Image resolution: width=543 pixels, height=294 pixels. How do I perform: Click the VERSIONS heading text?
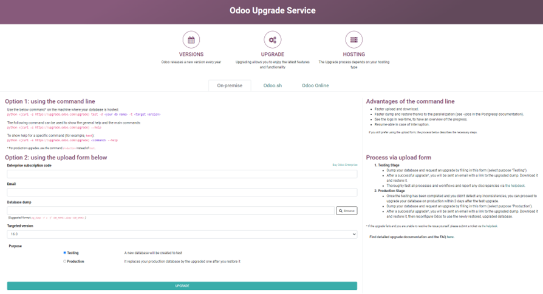point(191,54)
